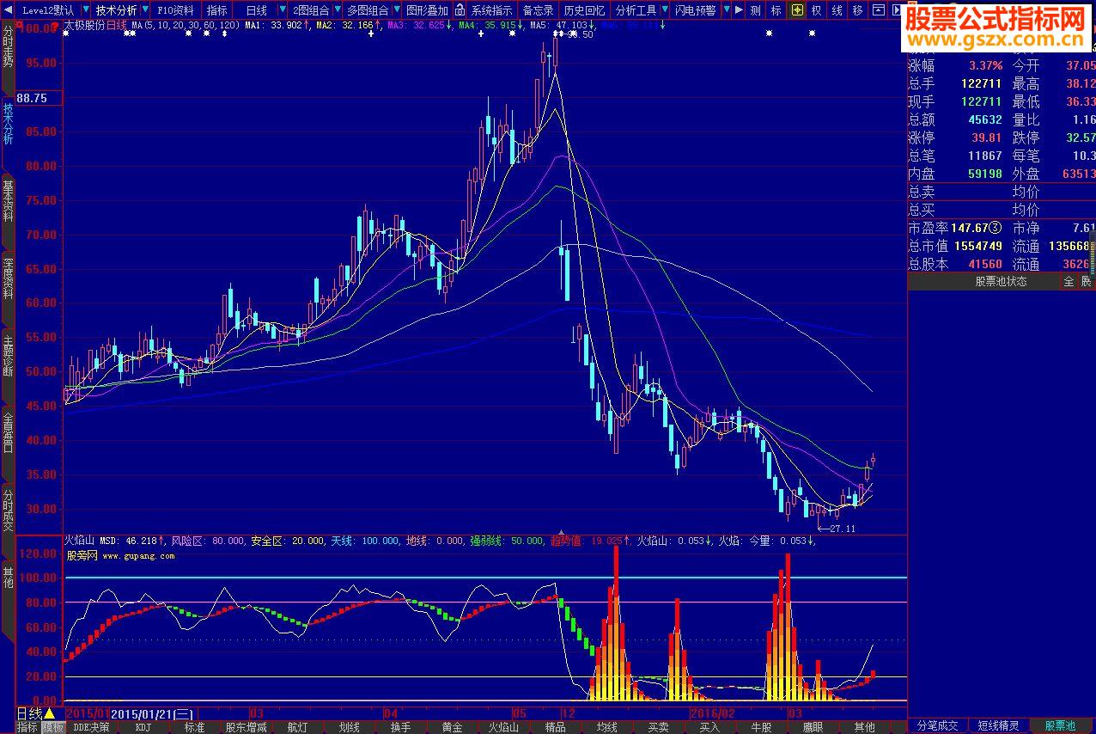This screenshot has height=734, width=1096.
Task: Expand dropdown arrow next to Level2默认
Action: click(x=85, y=10)
